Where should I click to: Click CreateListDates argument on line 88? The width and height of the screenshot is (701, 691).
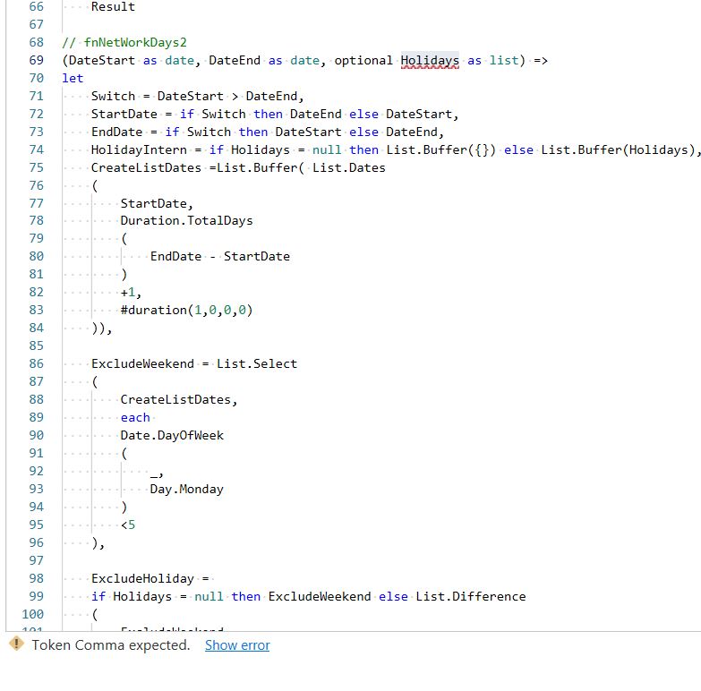(x=175, y=399)
